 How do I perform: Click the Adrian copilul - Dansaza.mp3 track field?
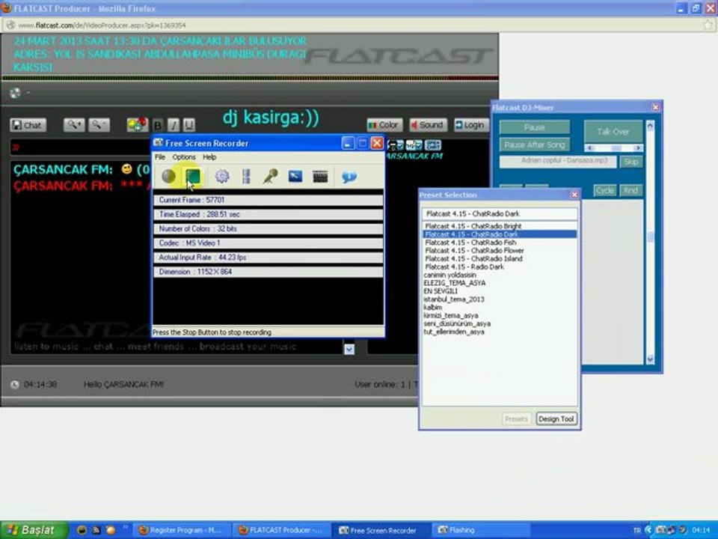558,162
